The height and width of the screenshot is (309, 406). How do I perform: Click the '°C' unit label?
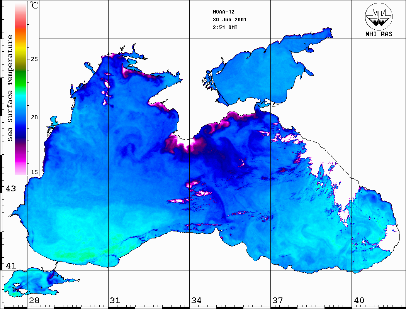click(x=34, y=5)
